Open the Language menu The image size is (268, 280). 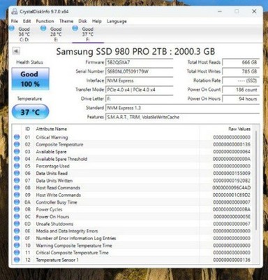[117, 21]
